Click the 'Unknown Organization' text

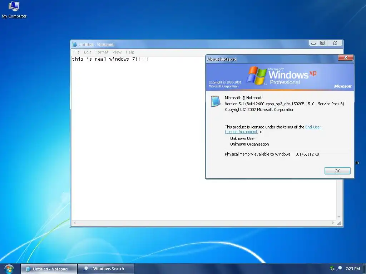click(x=249, y=144)
